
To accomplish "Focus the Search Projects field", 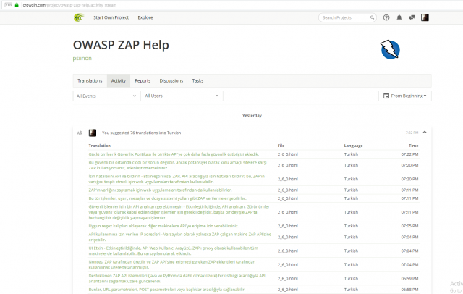I will [x=346, y=17].
